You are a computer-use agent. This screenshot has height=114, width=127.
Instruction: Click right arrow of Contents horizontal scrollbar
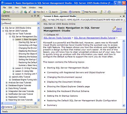coord(35,103)
